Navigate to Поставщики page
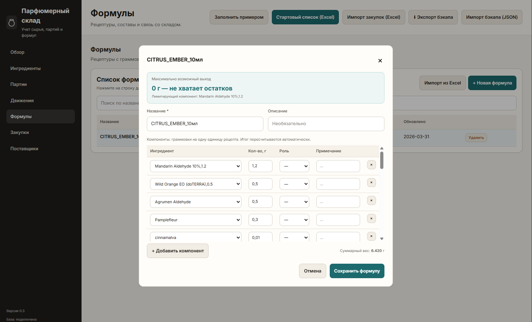The height and width of the screenshot is (322, 532). tap(24, 149)
